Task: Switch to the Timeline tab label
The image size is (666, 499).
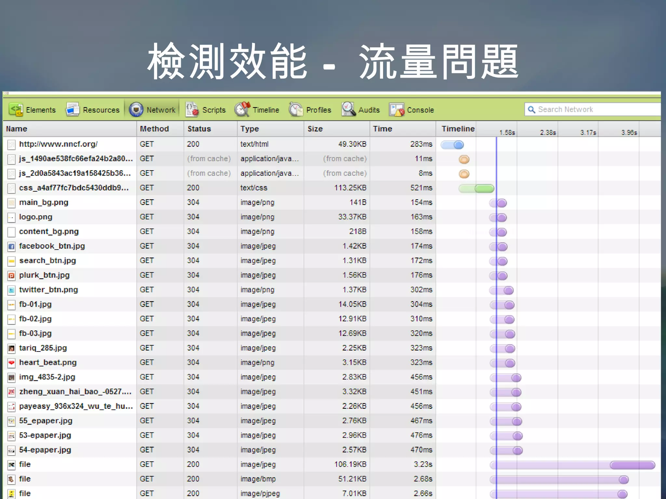Action: [x=266, y=110]
